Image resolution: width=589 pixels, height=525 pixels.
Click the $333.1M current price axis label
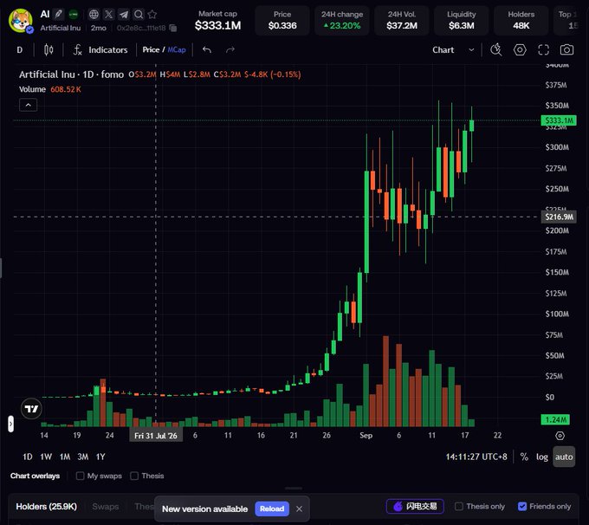(559, 120)
